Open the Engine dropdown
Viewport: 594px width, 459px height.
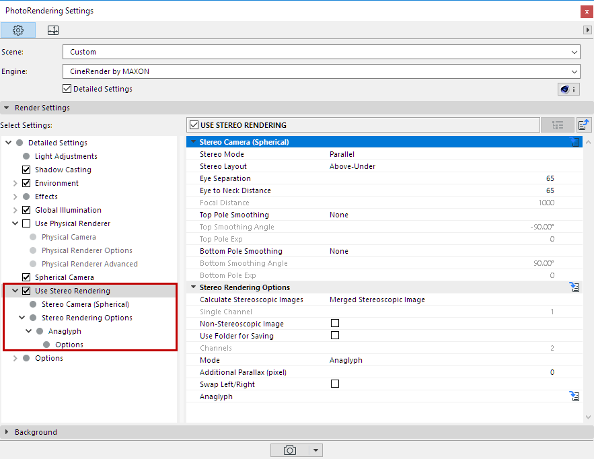tap(322, 71)
